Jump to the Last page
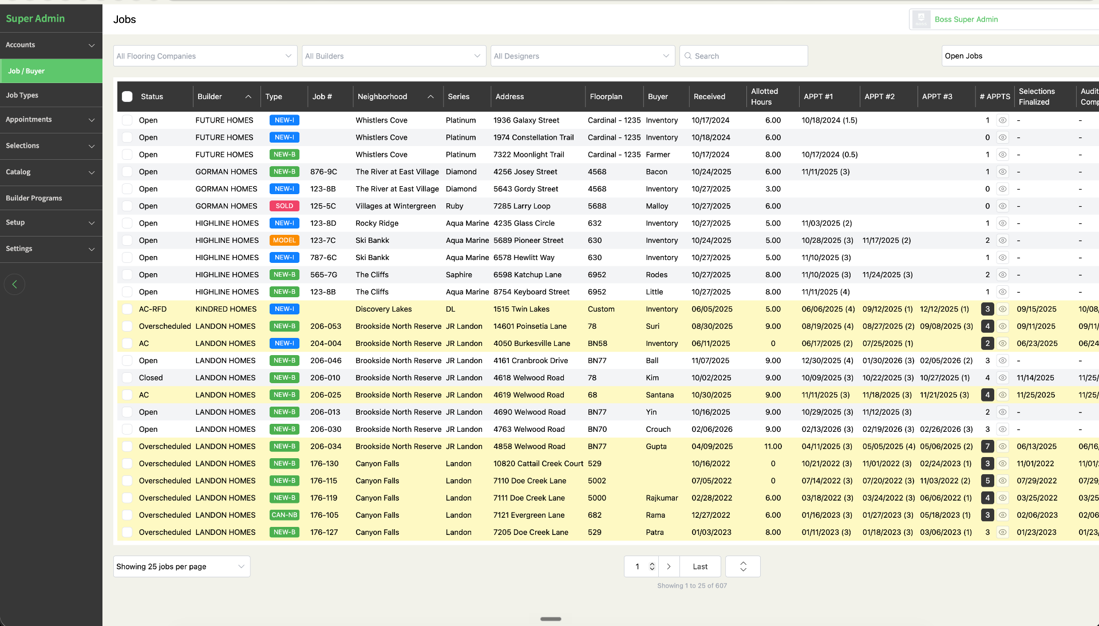Image resolution: width=1099 pixels, height=626 pixels. pos(700,566)
